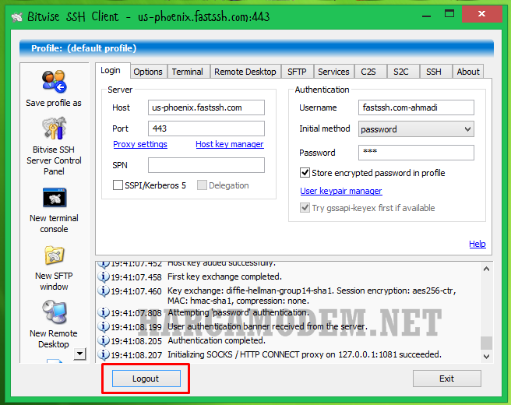Open Bitvise SSH Server Control Panel icon
Screen dimensions: 511x405
(54, 128)
